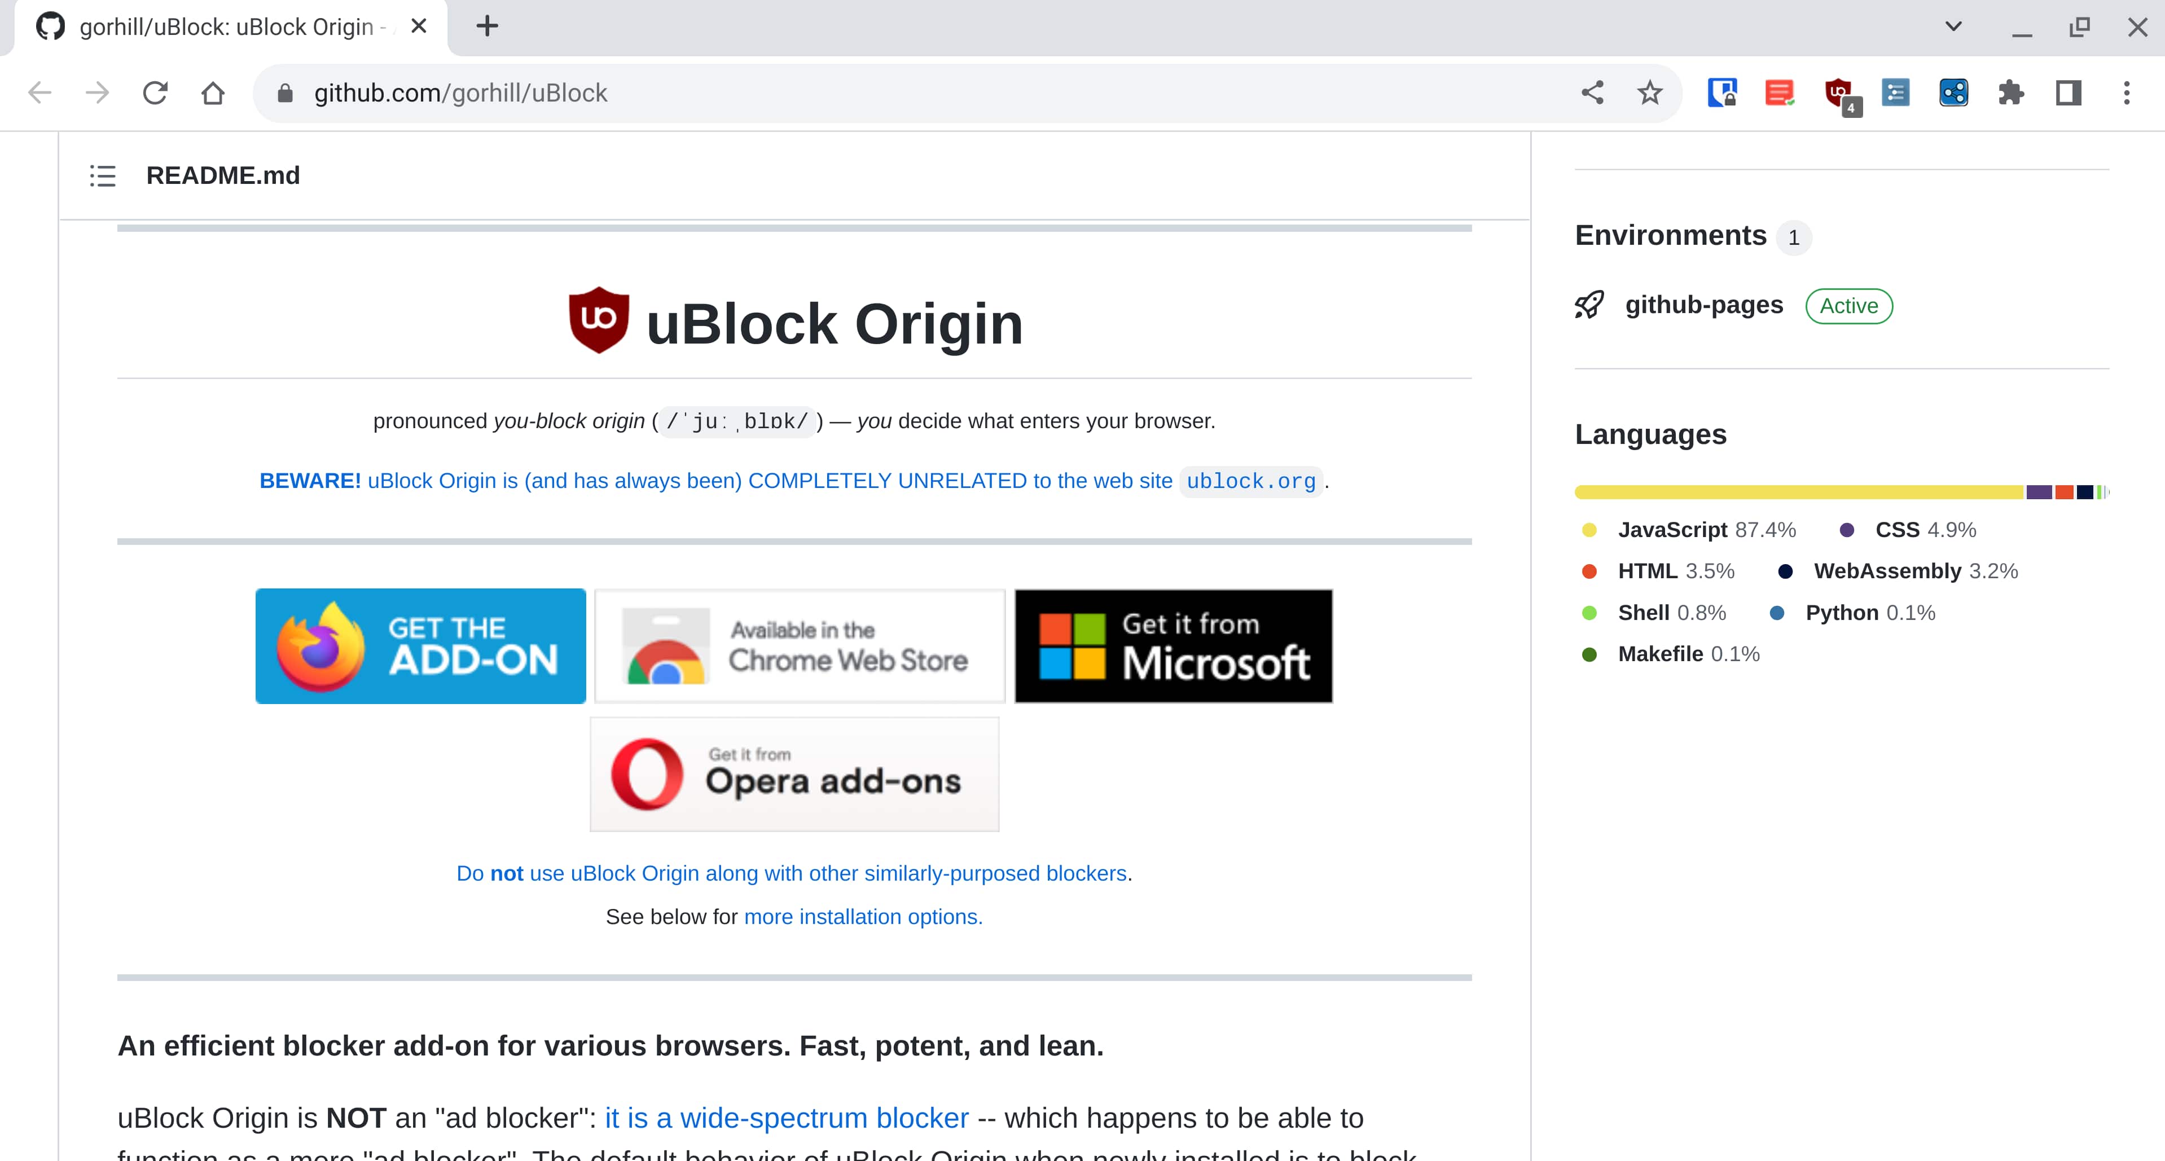2165x1161 pixels.
Task: Open the Chrome Web Store badge
Action: click(800, 646)
